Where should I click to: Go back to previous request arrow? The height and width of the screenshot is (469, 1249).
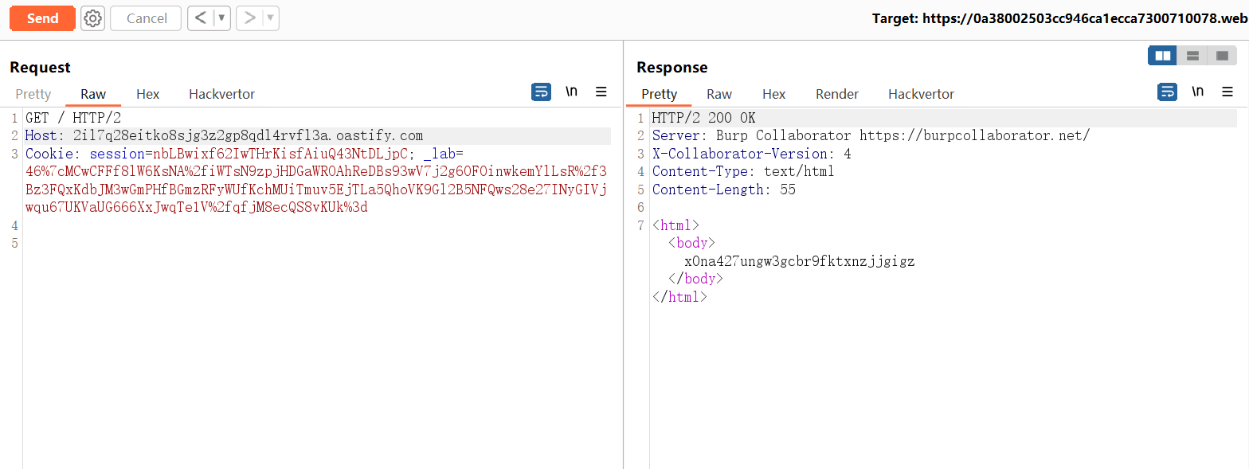pos(201,18)
